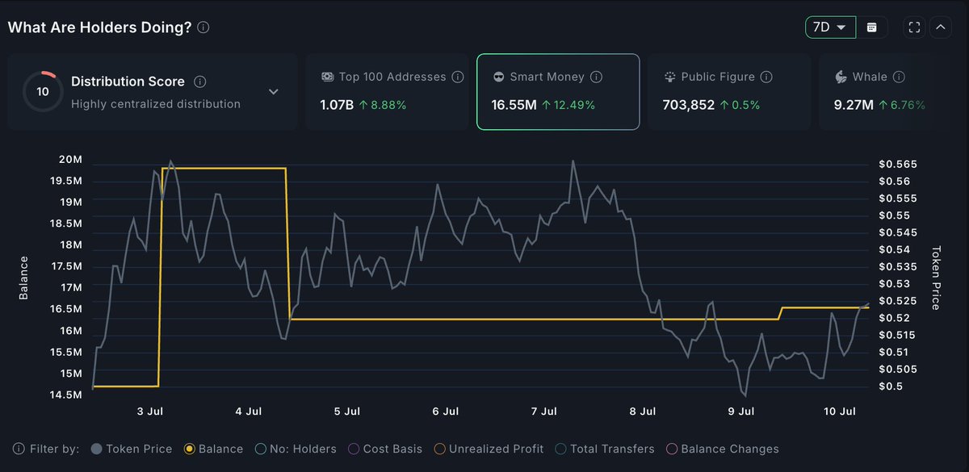Expand the Distribution Score card chevron
The width and height of the screenshot is (969, 472).
tap(274, 92)
